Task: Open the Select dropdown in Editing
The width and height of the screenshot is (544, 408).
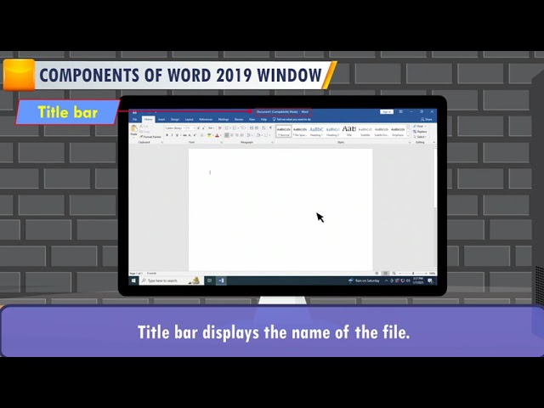Action: 420,137
